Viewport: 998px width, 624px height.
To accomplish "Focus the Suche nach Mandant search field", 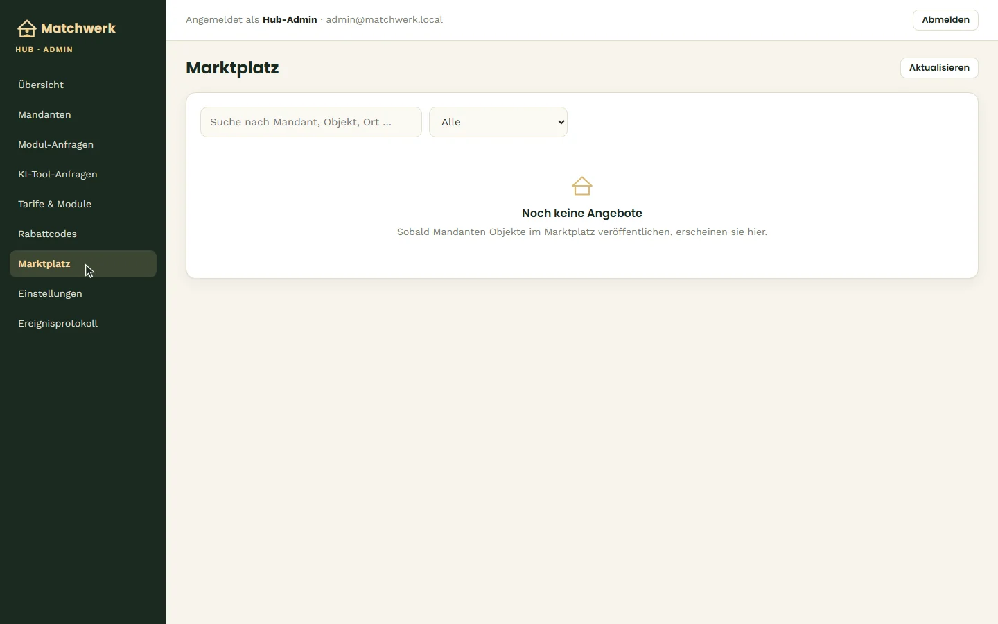I will [x=311, y=122].
